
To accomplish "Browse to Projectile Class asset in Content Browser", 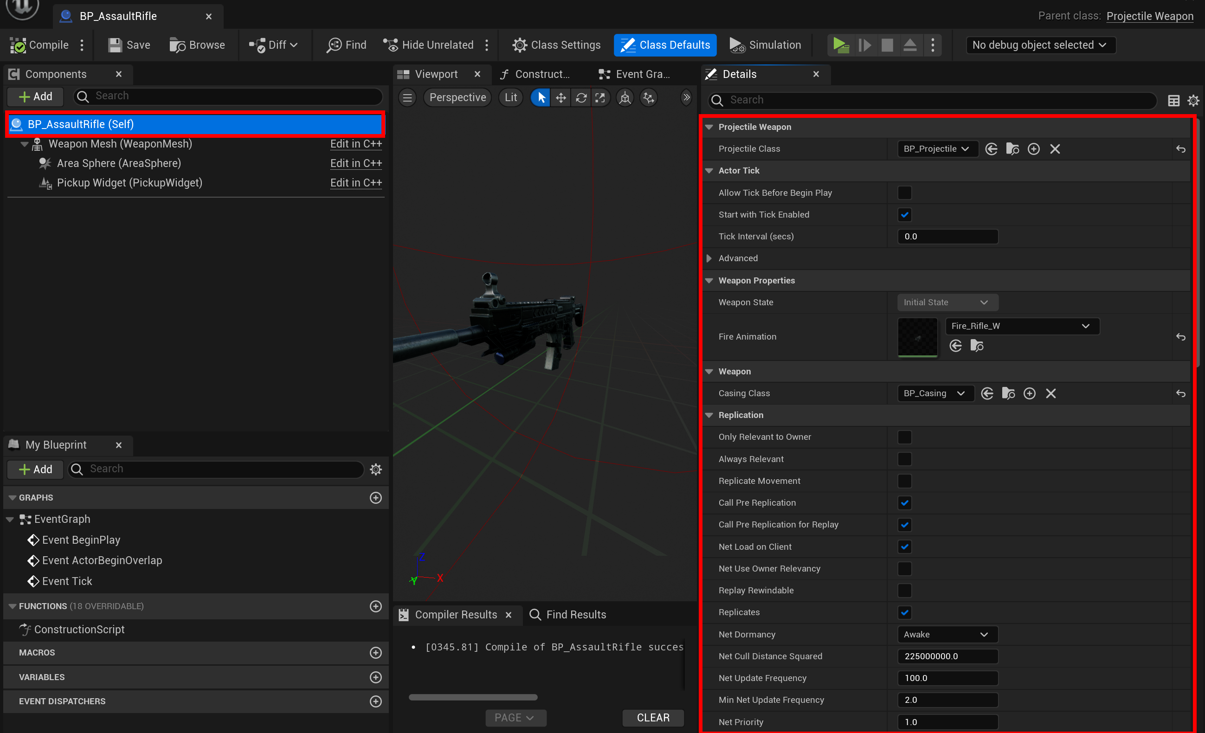I will coord(1012,148).
